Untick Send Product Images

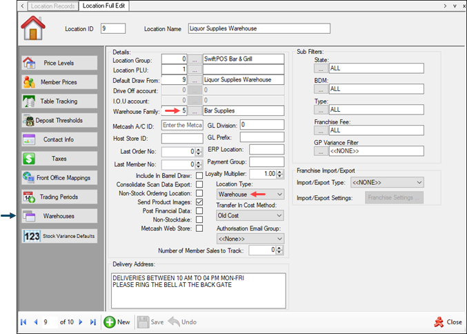coord(199,202)
